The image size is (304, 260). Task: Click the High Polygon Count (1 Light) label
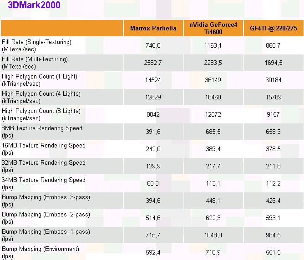coord(39,80)
